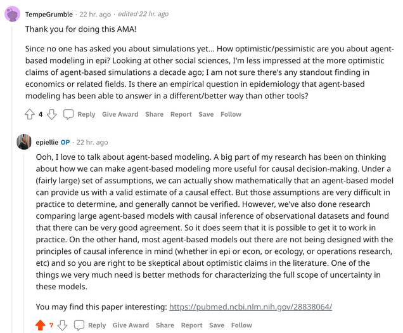This screenshot has height=333, width=403.
Task: Save TempeGrumble's comment
Action: click(206, 114)
